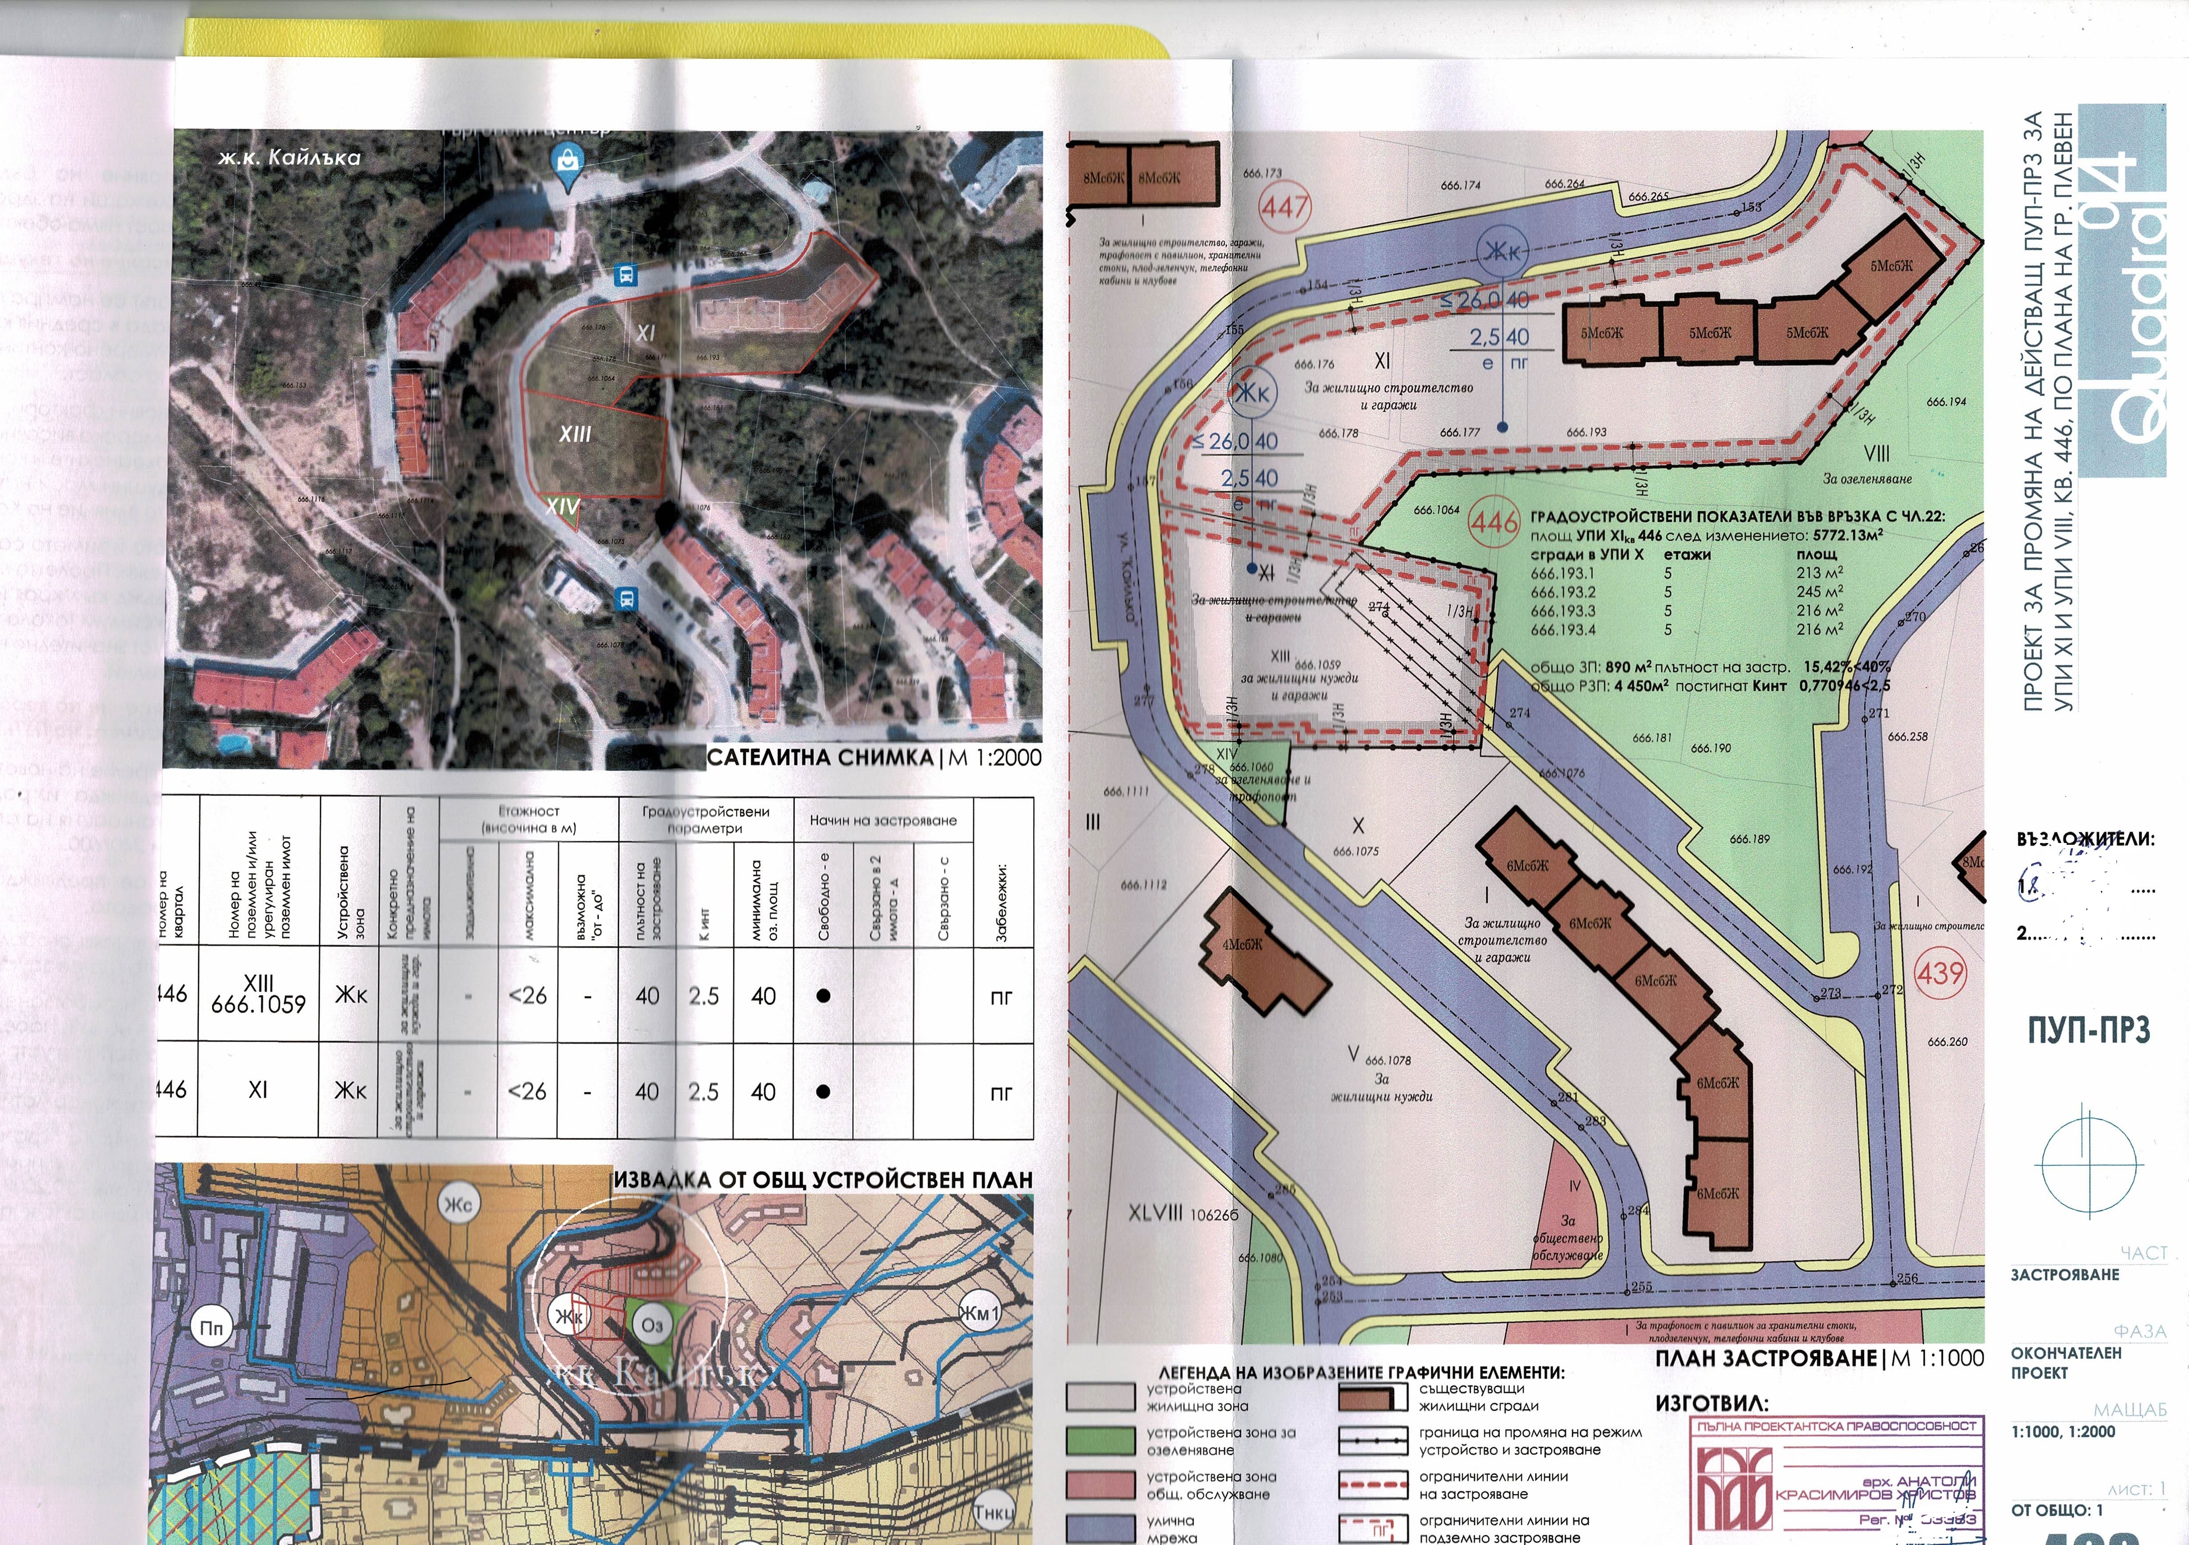
Task: Click the 'XLVIII 106266' plot label
Action: tap(1183, 1213)
